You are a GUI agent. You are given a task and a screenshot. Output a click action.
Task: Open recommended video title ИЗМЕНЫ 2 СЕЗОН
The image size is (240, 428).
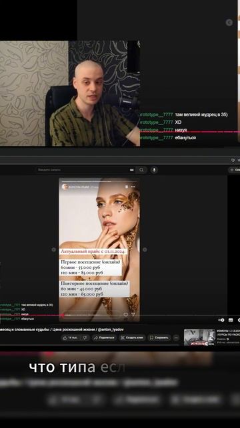coord(228,332)
